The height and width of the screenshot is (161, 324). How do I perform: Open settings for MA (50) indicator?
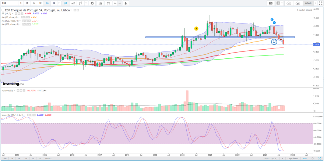coord(26,17)
